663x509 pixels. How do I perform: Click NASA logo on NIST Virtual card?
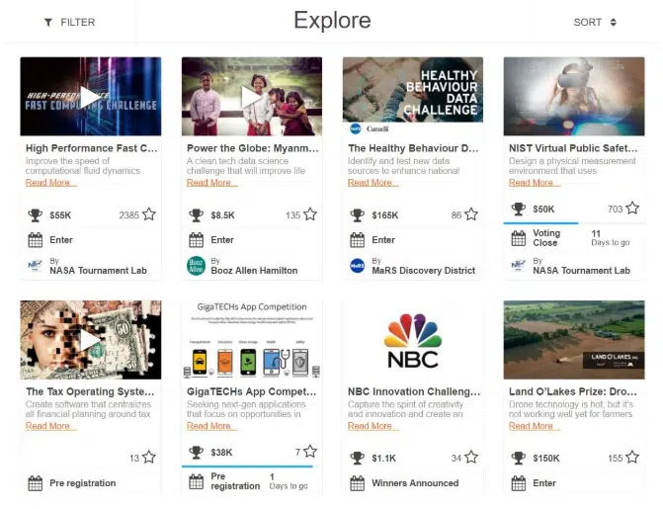[x=519, y=266]
